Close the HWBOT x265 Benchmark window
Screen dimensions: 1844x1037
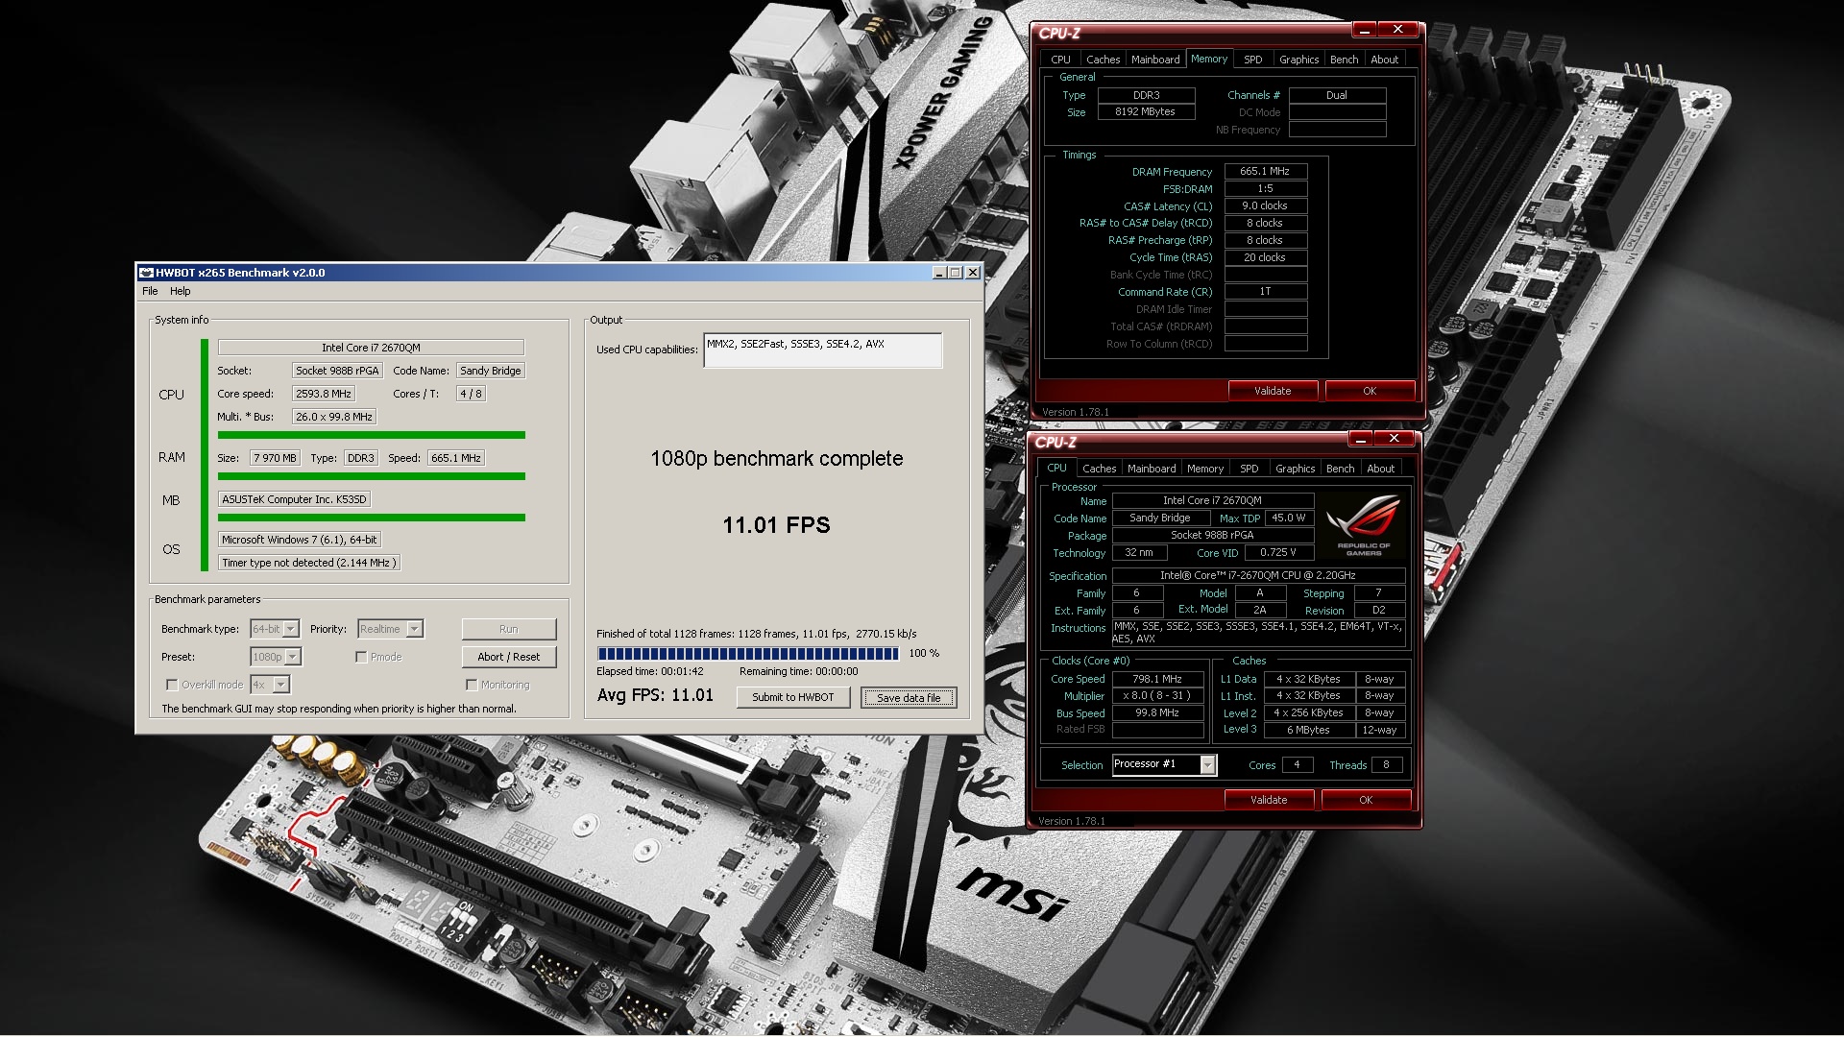[973, 273]
